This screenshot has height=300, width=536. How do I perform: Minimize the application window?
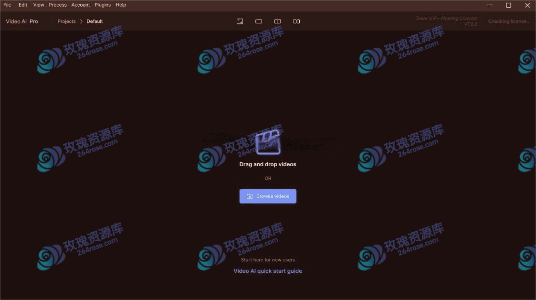click(490, 5)
